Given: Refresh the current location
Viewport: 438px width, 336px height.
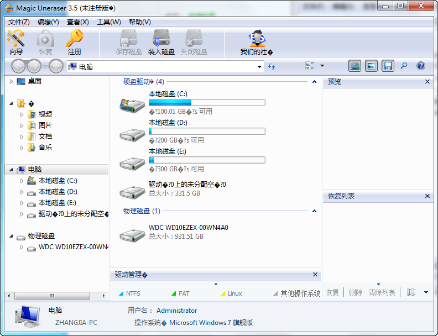Looking at the screenshot, I should point(271,66).
